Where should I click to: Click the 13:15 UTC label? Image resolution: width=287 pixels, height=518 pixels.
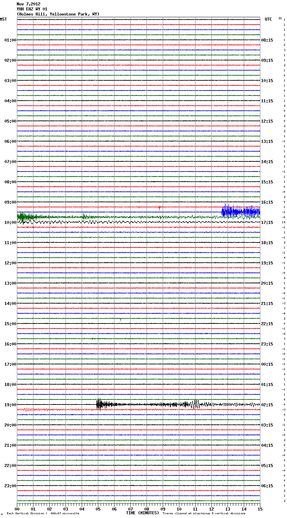pyautogui.click(x=267, y=141)
